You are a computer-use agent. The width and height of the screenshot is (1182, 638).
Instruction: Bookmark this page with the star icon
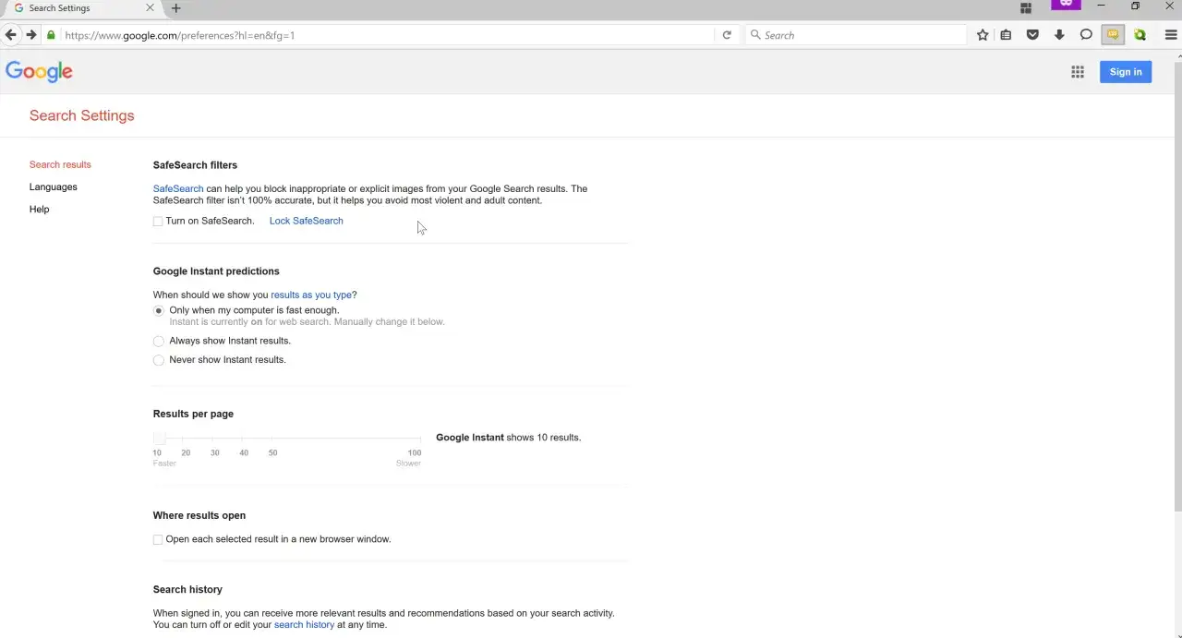pos(983,35)
